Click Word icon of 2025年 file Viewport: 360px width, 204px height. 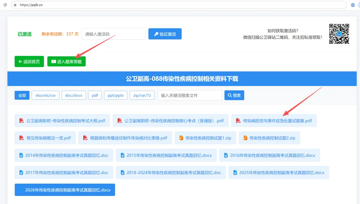(x=235, y=173)
